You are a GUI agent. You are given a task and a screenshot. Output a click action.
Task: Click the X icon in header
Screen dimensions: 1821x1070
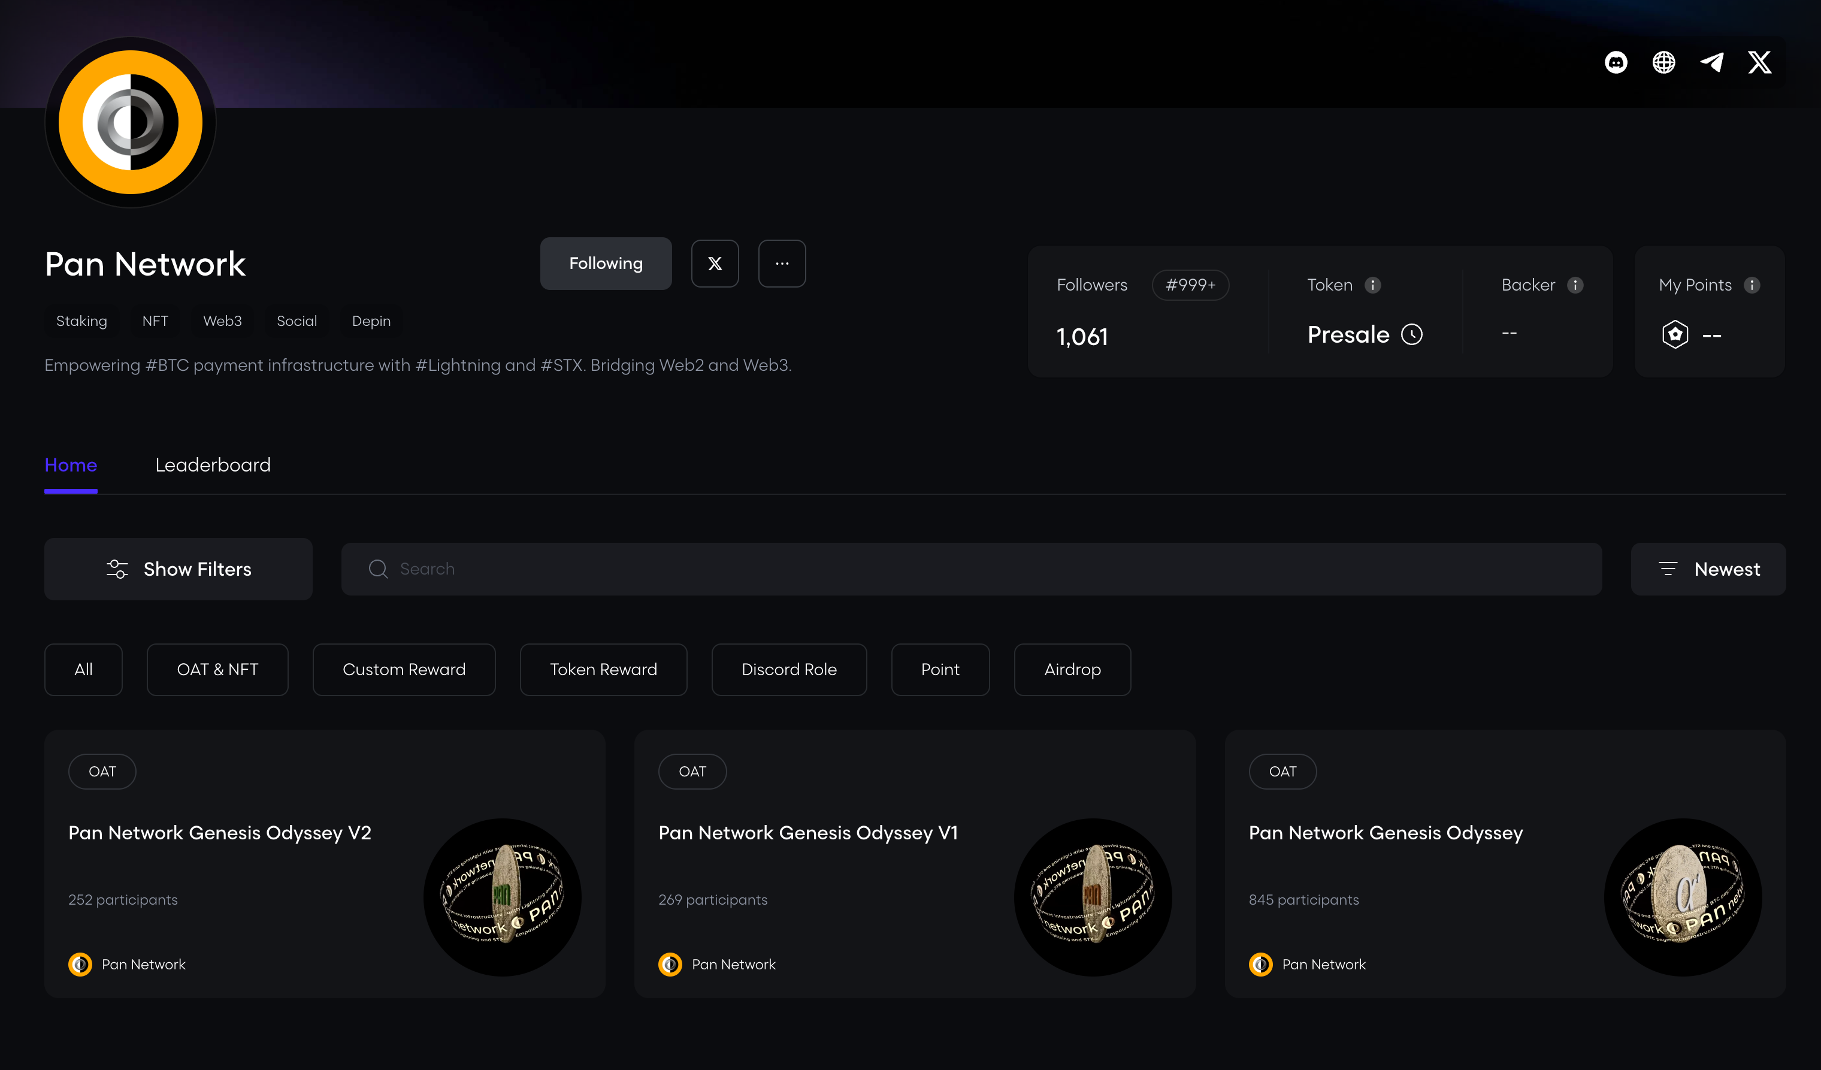coord(1759,63)
